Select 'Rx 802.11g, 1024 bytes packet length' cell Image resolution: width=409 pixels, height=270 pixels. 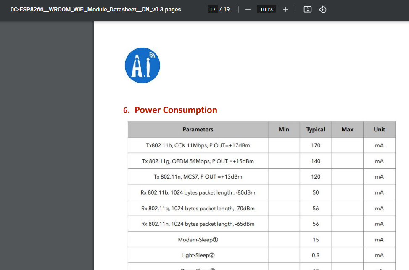click(x=198, y=209)
